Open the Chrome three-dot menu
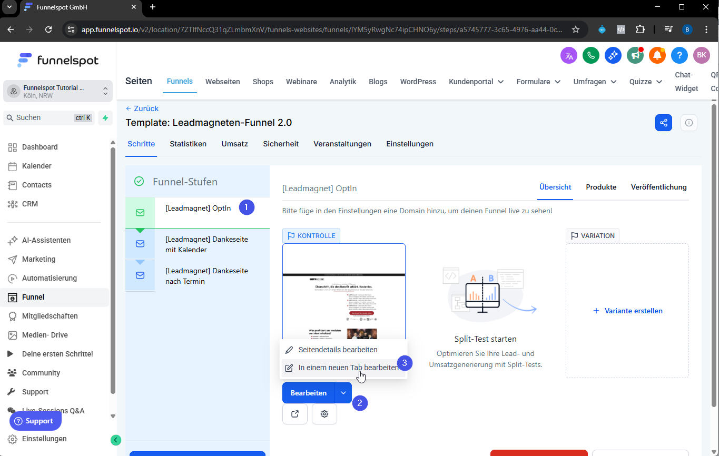This screenshot has height=456, width=719. click(706, 29)
